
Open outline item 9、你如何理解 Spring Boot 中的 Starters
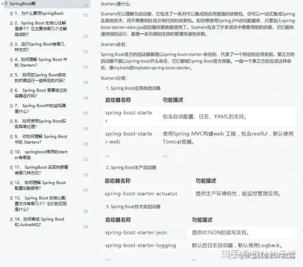(x=41, y=139)
